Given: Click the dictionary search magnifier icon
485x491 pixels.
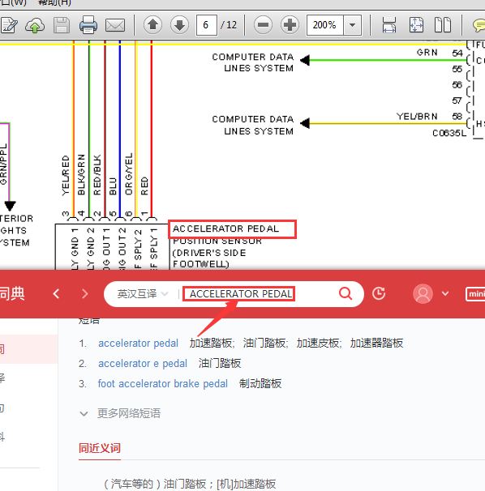Looking at the screenshot, I should 346,294.
